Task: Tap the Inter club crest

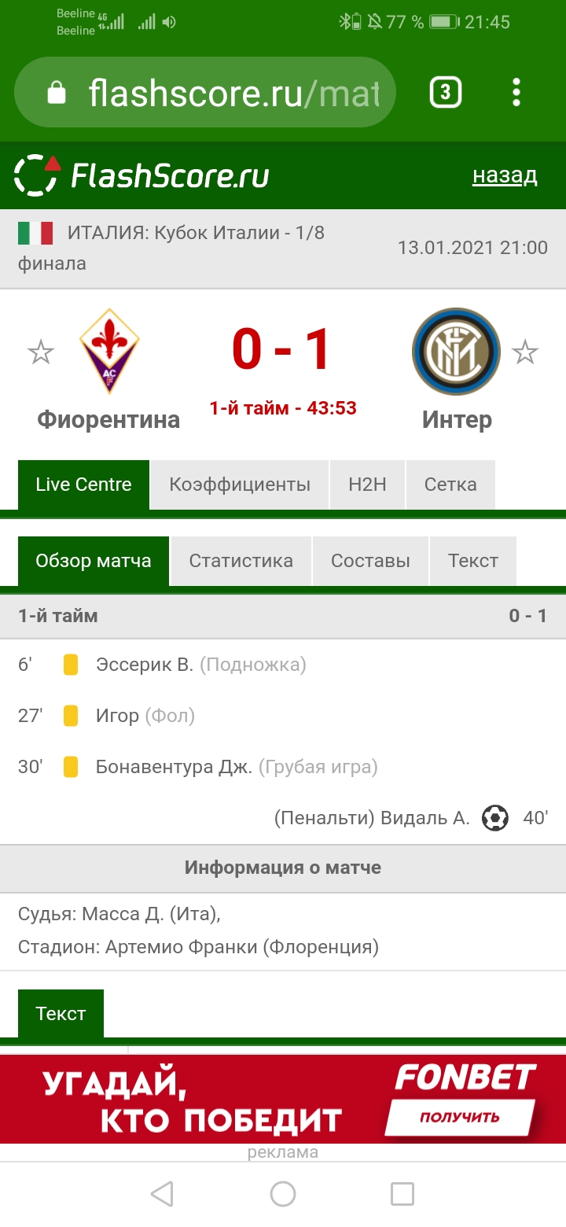Action: (x=456, y=351)
